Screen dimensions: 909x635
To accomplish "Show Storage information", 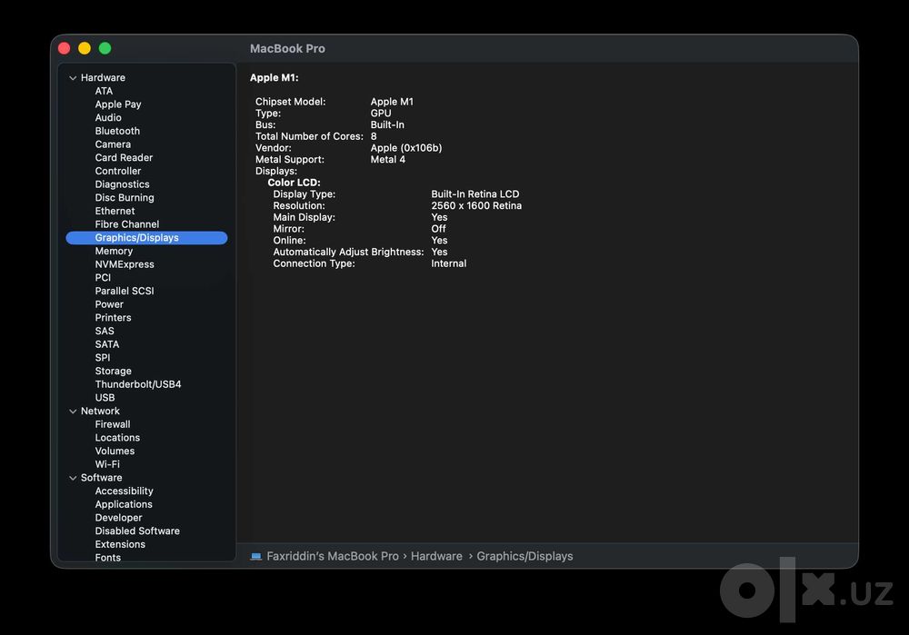I will pos(114,371).
